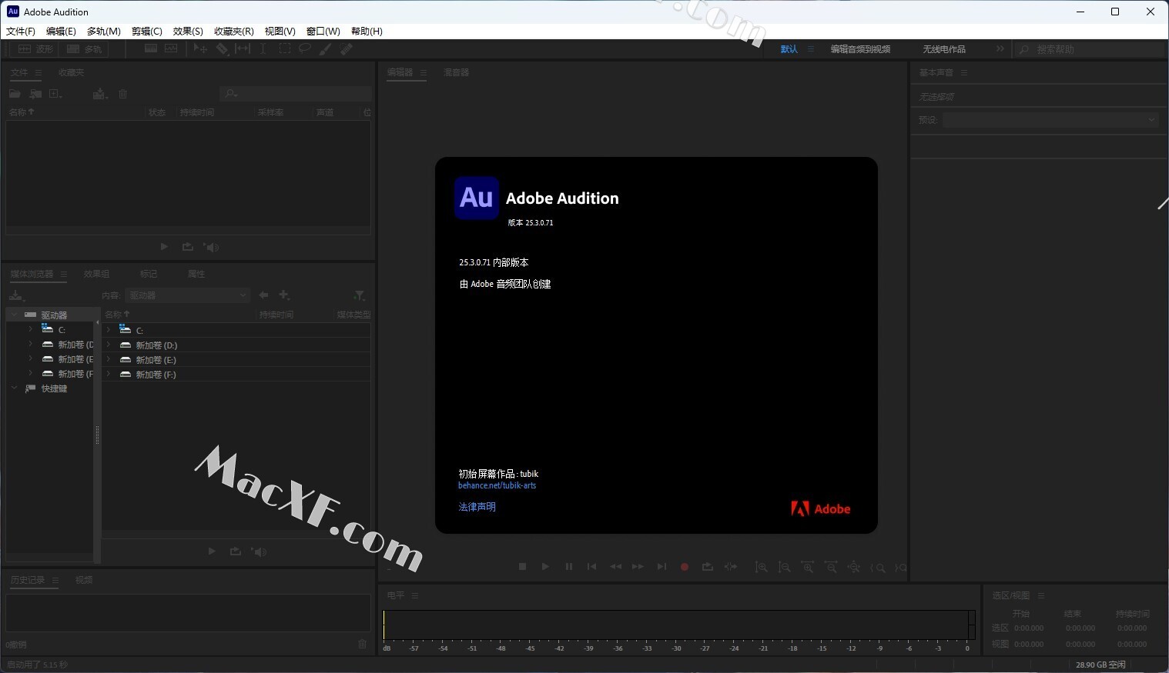Open the 帮助(H) menu
The height and width of the screenshot is (673, 1169).
tap(367, 32)
